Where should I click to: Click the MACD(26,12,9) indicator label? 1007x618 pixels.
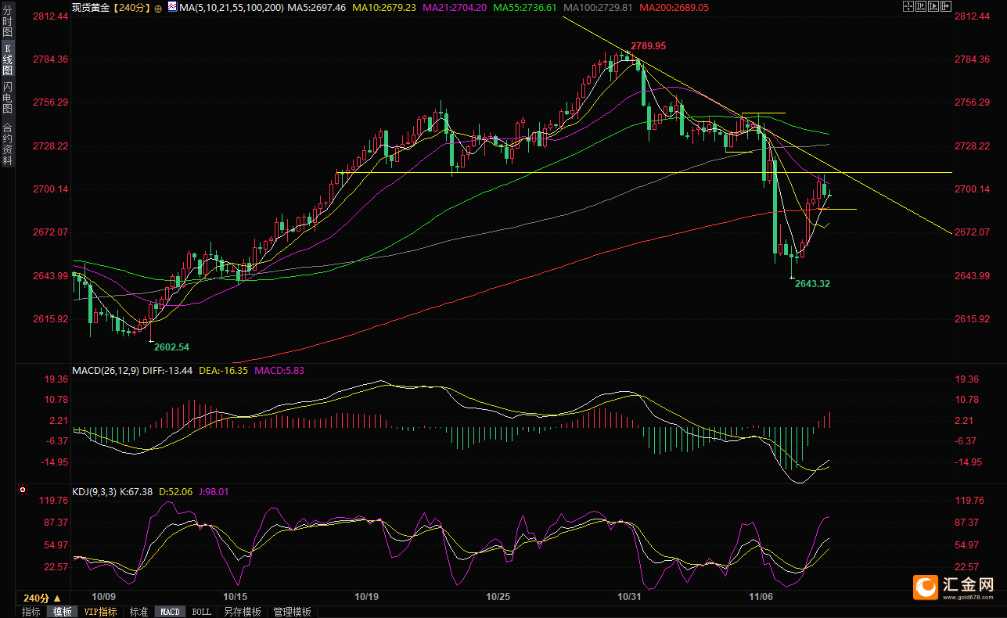[104, 370]
